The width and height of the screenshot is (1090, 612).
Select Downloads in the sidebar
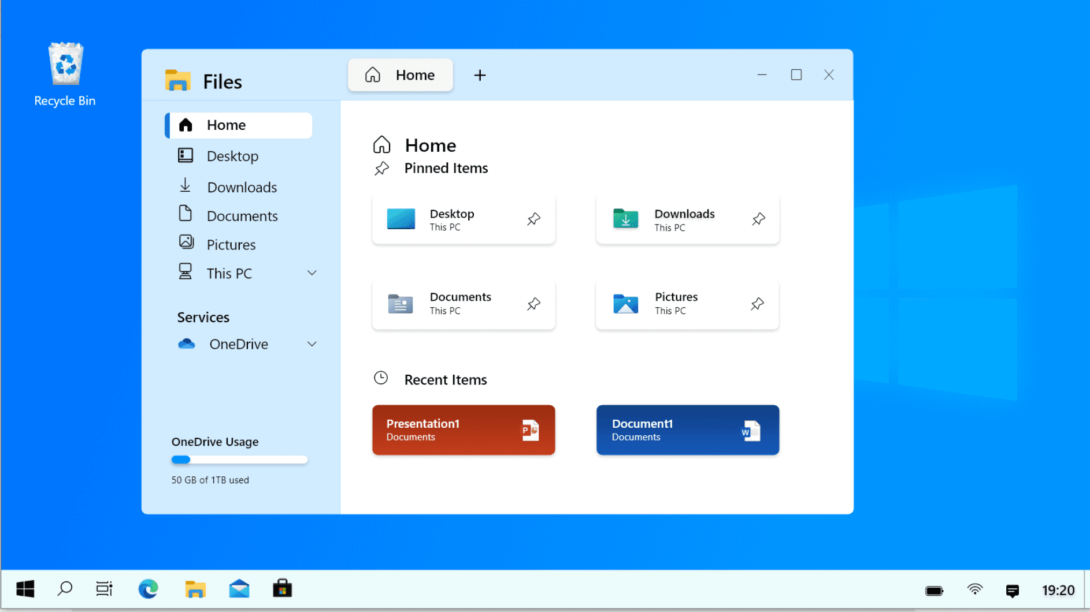(242, 187)
